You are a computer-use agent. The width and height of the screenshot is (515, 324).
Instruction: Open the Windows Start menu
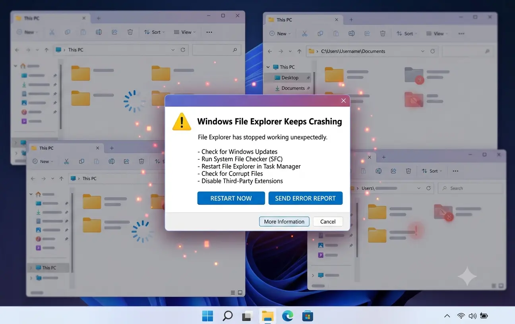click(x=207, y=316)
